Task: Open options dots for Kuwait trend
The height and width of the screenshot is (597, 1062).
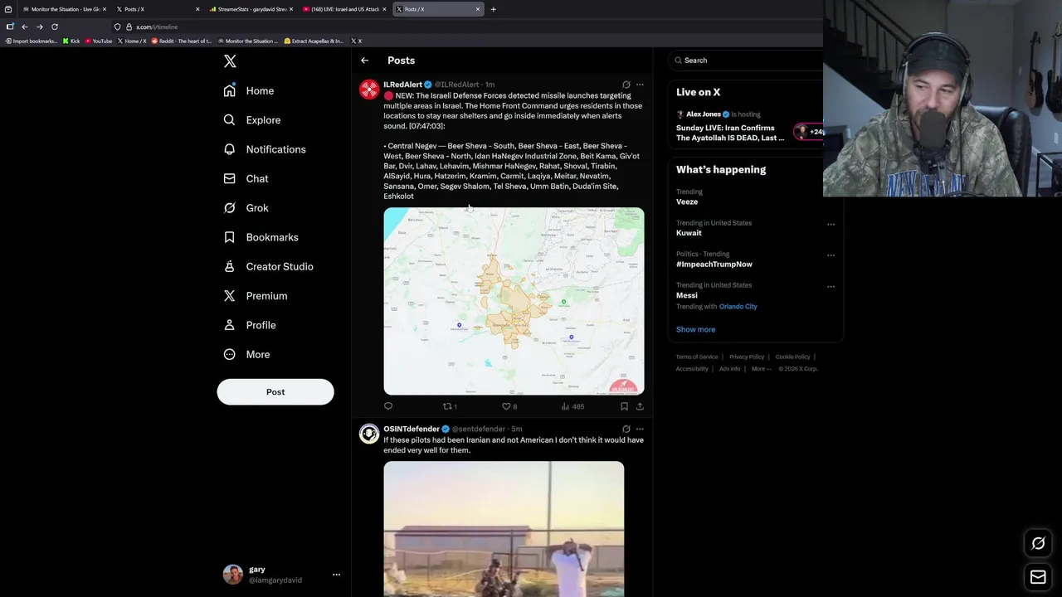Action: (831, 224)
